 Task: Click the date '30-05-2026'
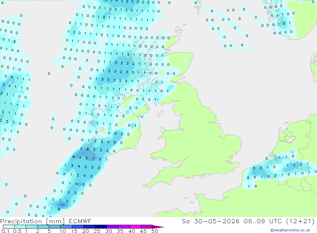217,221
